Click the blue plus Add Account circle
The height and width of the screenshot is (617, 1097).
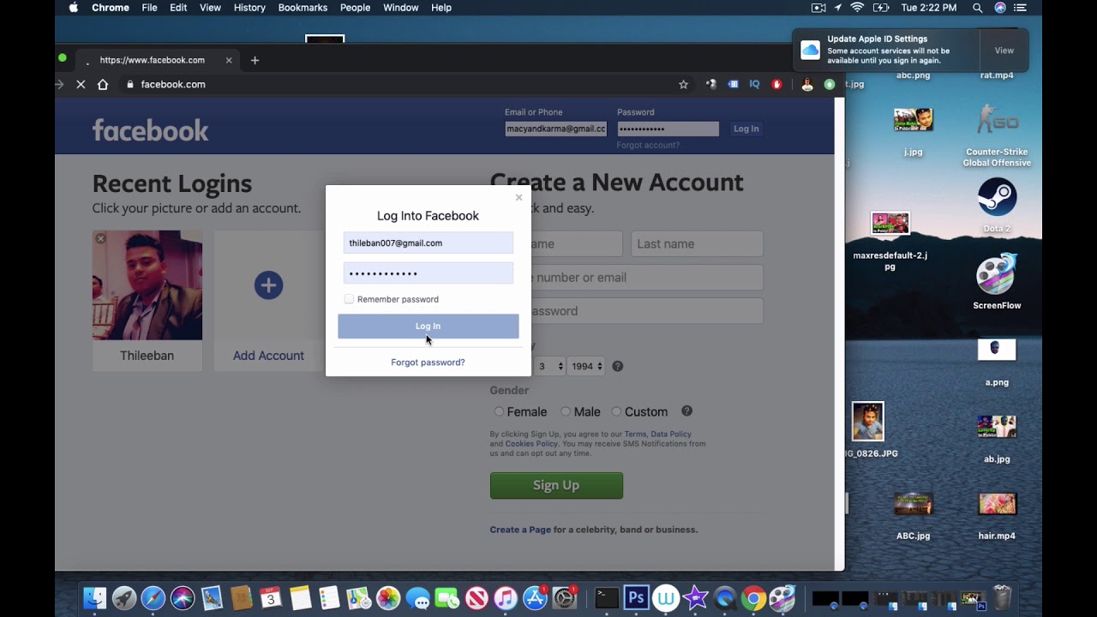point(268,285)
